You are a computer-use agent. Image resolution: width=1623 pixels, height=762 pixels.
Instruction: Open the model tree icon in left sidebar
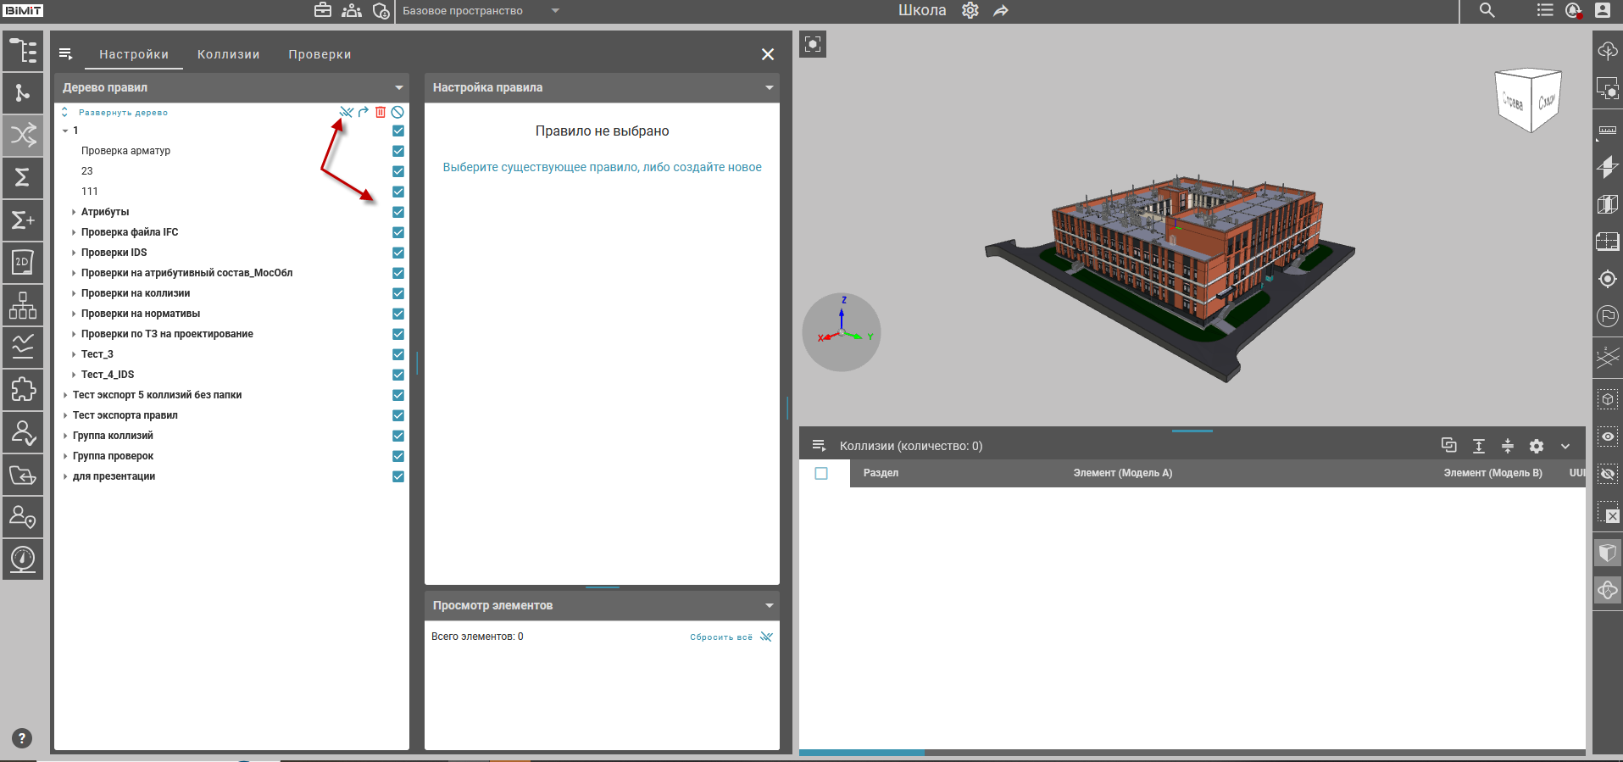tap(23, 51)
